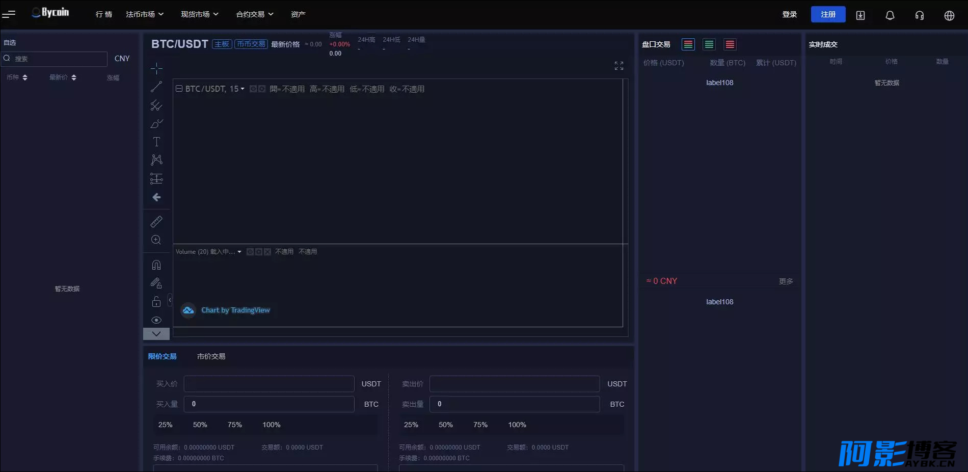Open the Volume indicator dropdown arrow
This screenshot has height=472, width=968.
(x=239, y=252)
